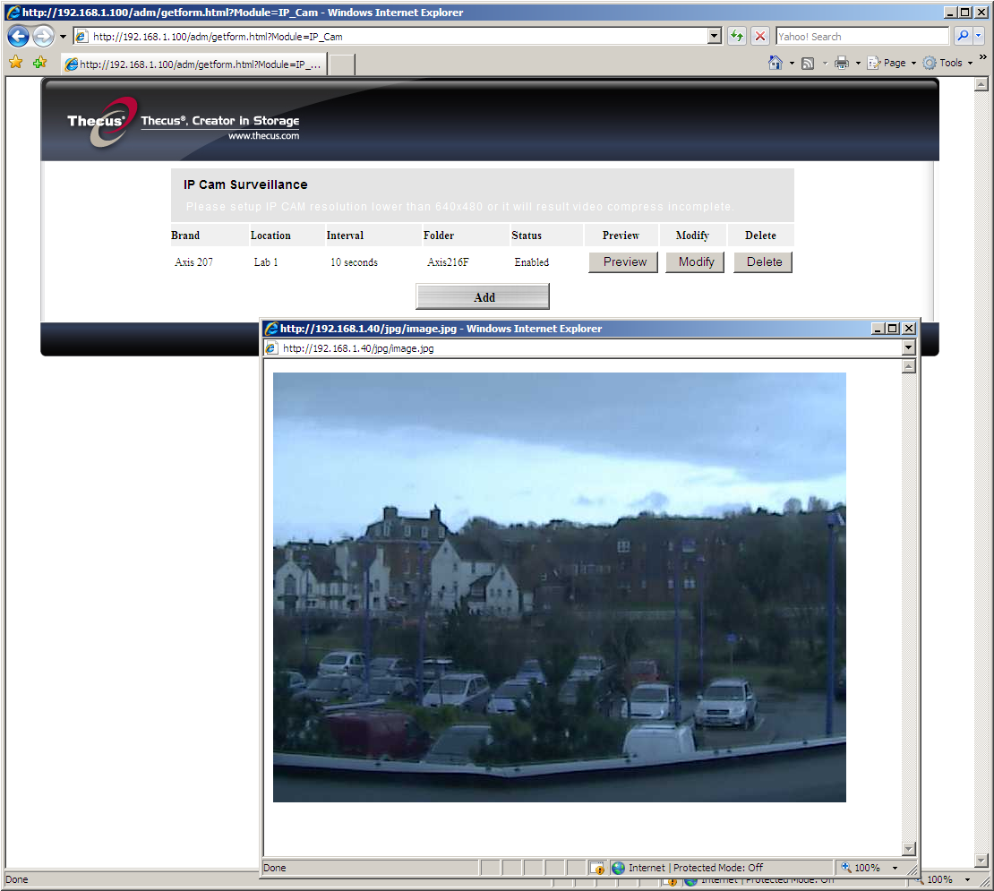Image resolution: width=994 pixels, height=891 pixels.
Task: Click the Forward navigation arrow
Action: click(43, 37)
